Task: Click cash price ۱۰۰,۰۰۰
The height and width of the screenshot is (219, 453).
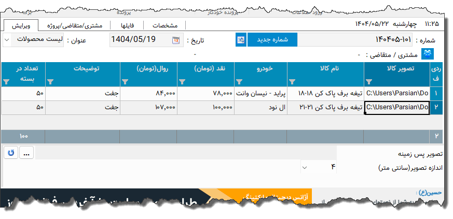Action: click(x=205, y=108)
